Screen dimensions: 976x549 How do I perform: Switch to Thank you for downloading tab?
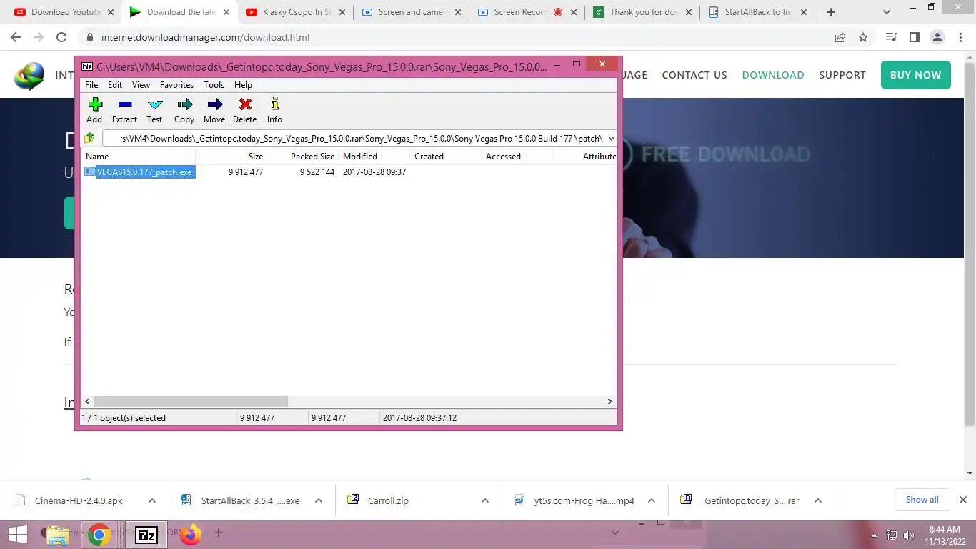[x=641, y=12]
